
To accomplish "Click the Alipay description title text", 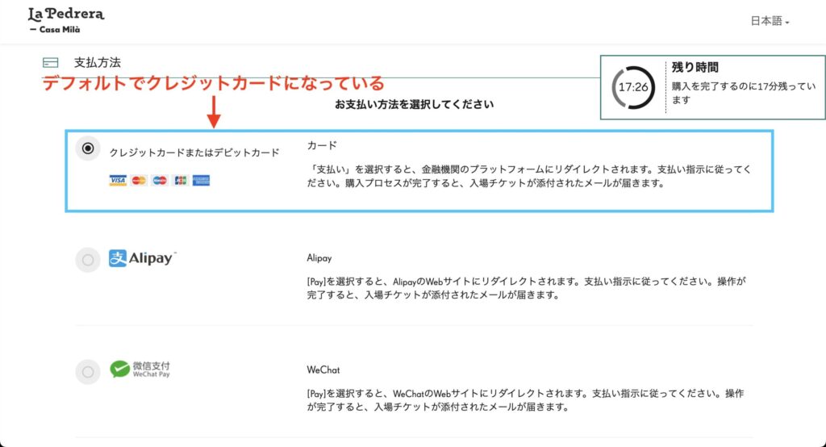I will coord(319,258).
